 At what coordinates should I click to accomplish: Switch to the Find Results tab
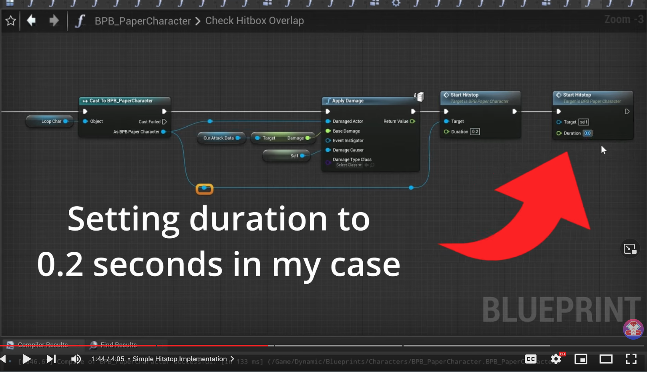coord(119,344)
